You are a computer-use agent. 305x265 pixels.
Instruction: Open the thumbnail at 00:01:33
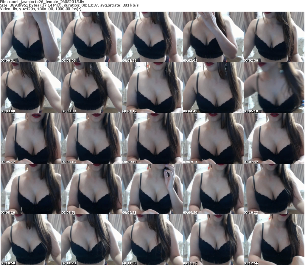pos(152,37)
